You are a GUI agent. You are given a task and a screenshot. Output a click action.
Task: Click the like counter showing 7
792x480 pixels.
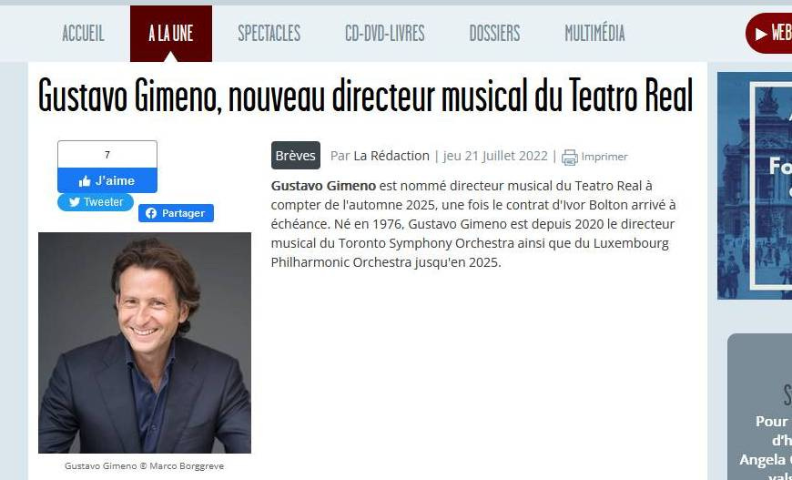(x=107, y=155)
